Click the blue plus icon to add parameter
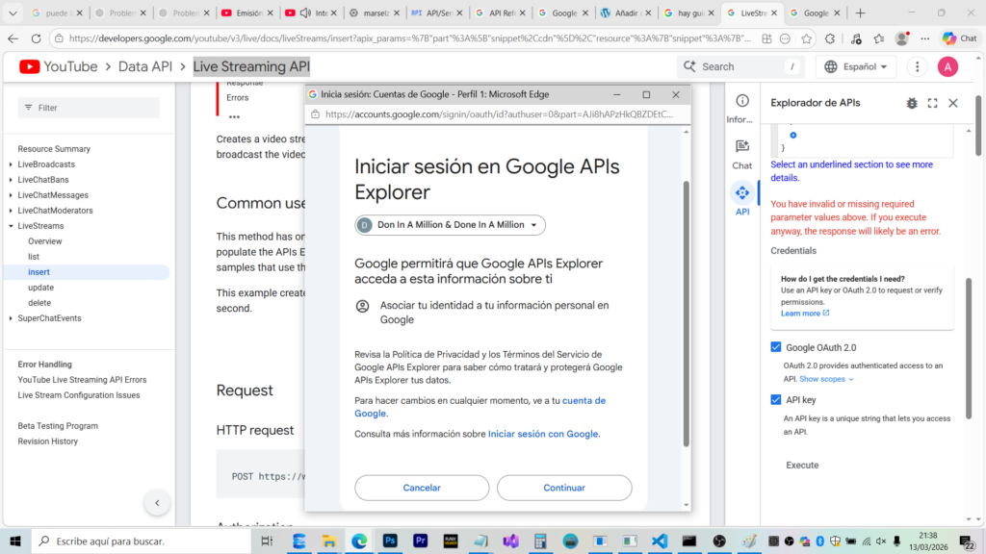 (792, 136)
